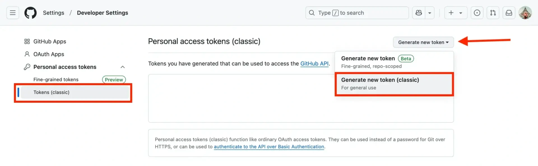Open the create-new caret dropdown

click(x=461, y=13)
